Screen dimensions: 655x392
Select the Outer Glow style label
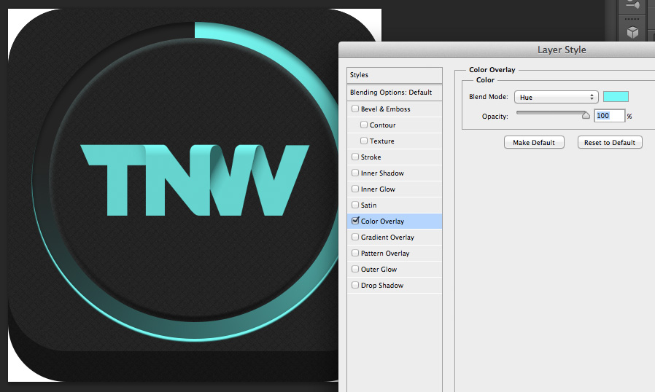379,270
